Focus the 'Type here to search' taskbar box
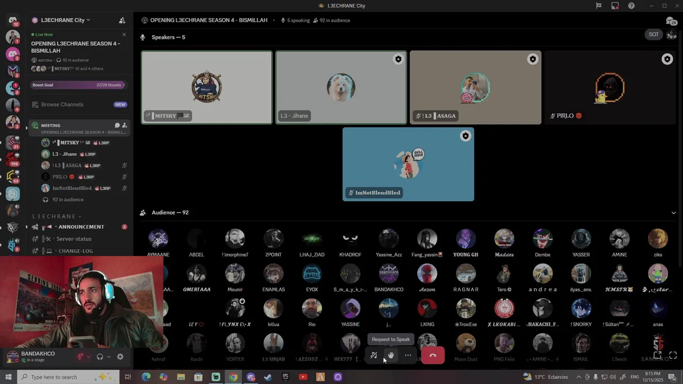Screen dimensions: 683x384 (x=68, y=377)
